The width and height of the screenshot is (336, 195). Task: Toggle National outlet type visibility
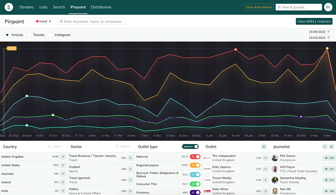coord(195,157)
